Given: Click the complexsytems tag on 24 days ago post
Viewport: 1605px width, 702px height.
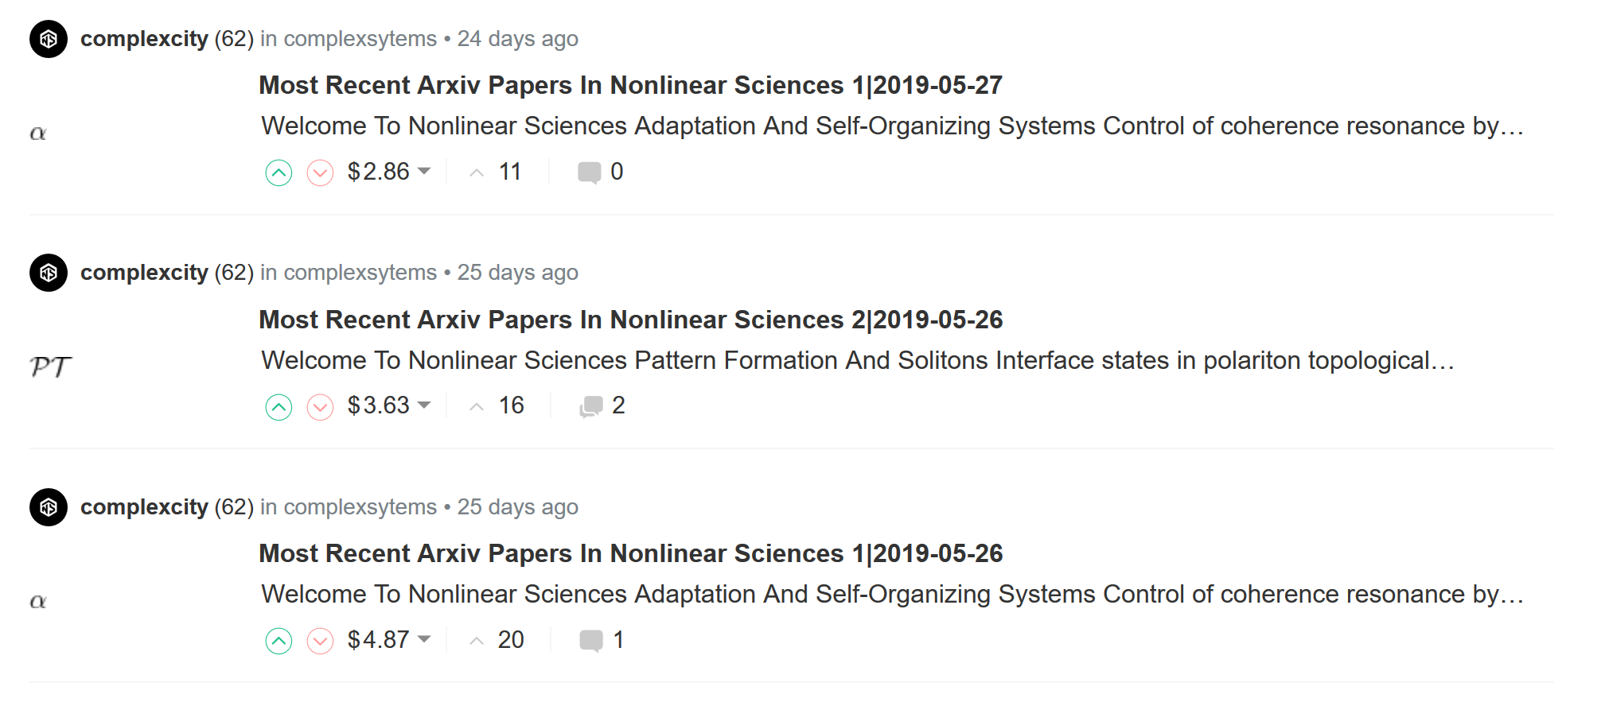Looking at the screenshot, I should click(x=360, y=39).
